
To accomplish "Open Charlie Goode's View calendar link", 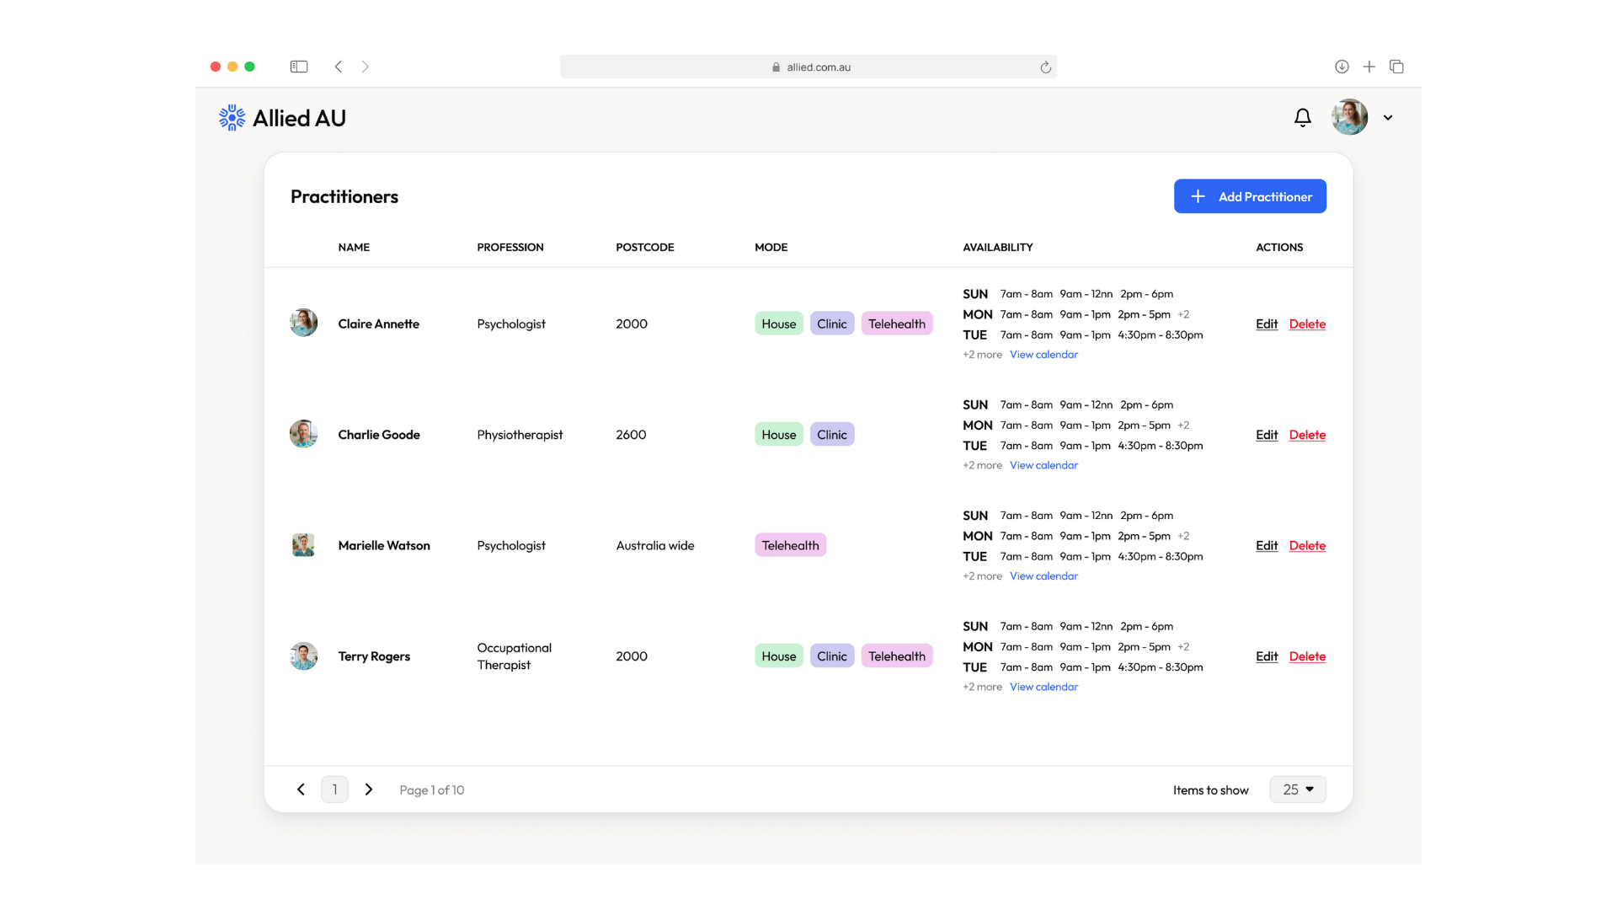I will click(x=1043, y=464).
